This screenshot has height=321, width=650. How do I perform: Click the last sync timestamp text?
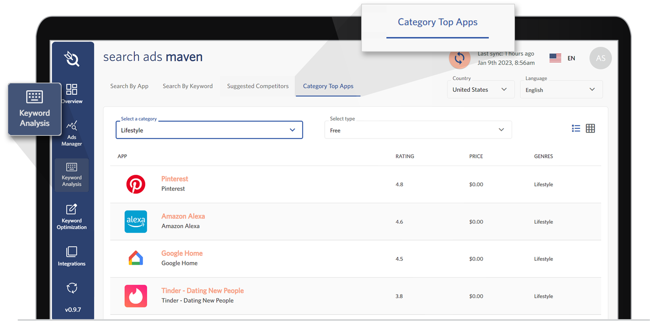pyautogui.click(x=506, y=58)
